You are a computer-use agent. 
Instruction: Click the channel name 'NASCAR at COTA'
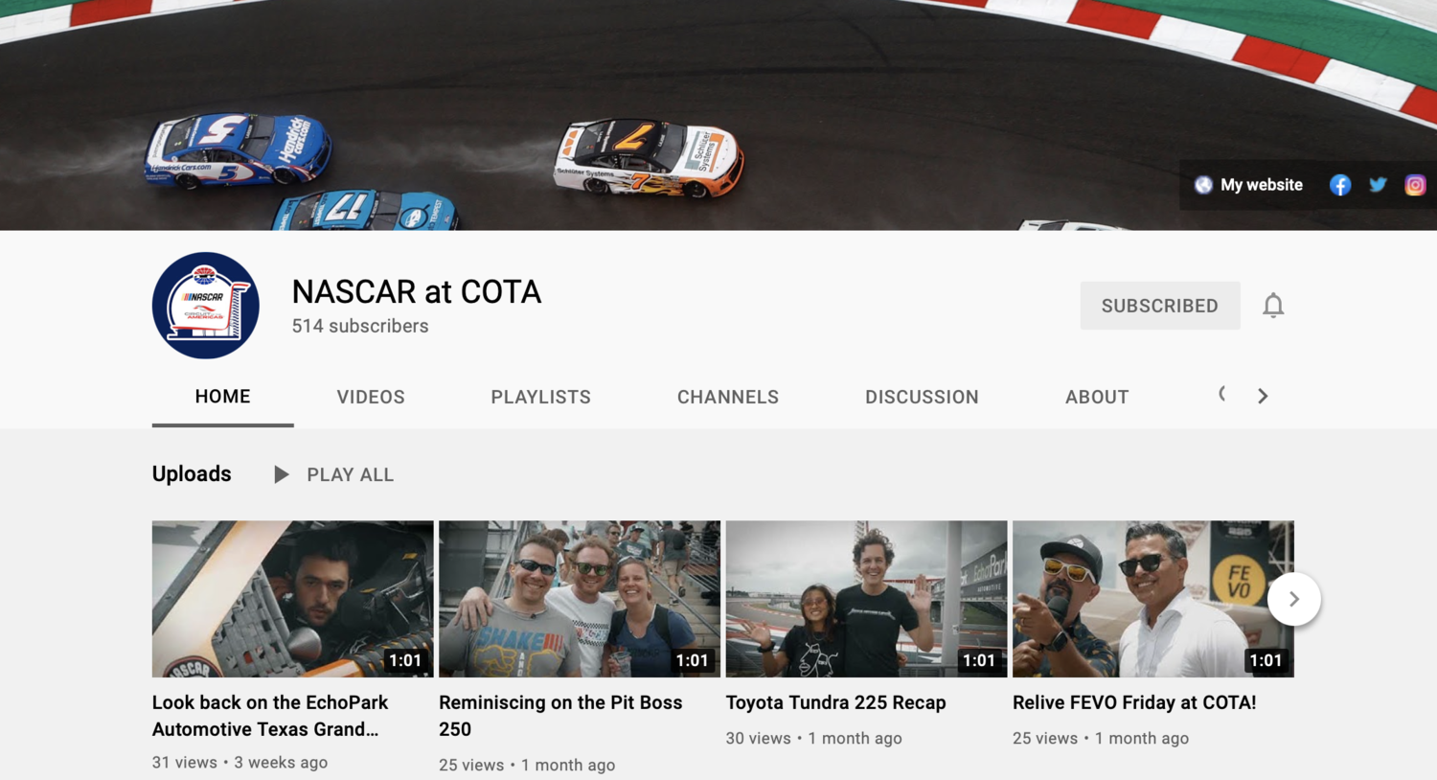click(417, 291)
